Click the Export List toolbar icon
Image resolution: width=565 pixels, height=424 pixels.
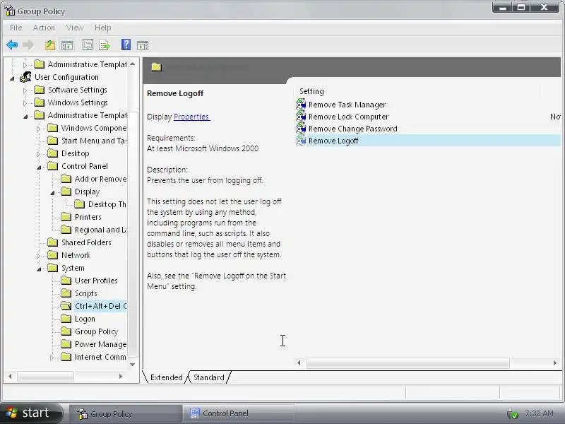click(105, 45)
